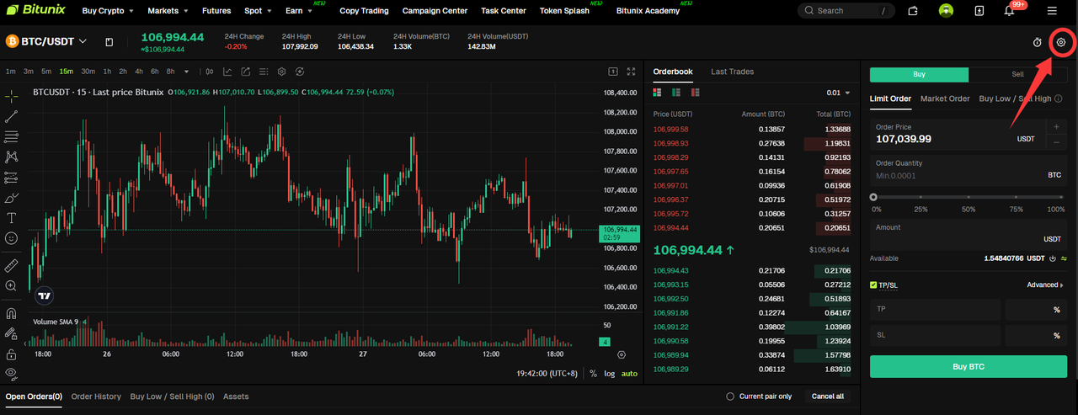
Task: Show asks-only orderbook view
Action: point(696,93)
